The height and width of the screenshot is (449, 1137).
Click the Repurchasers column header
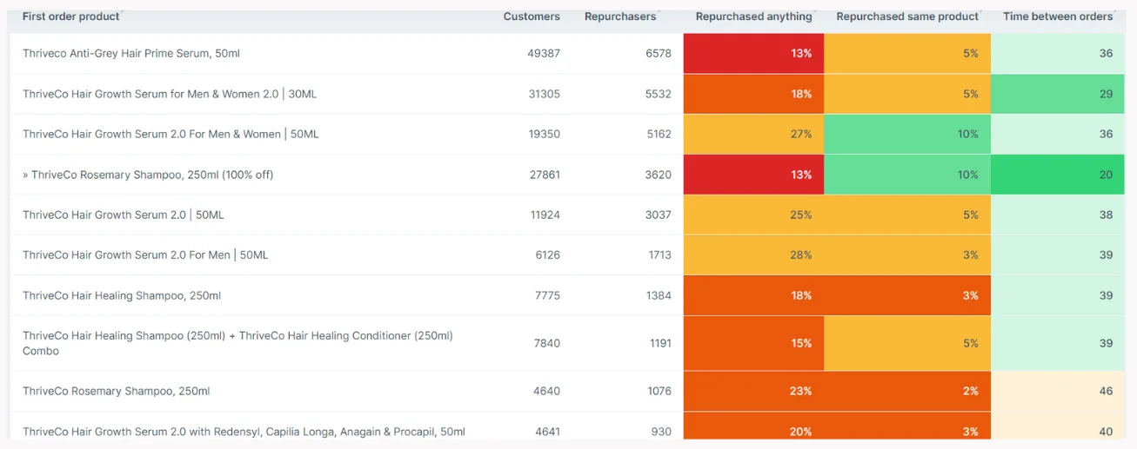point(620,17)
